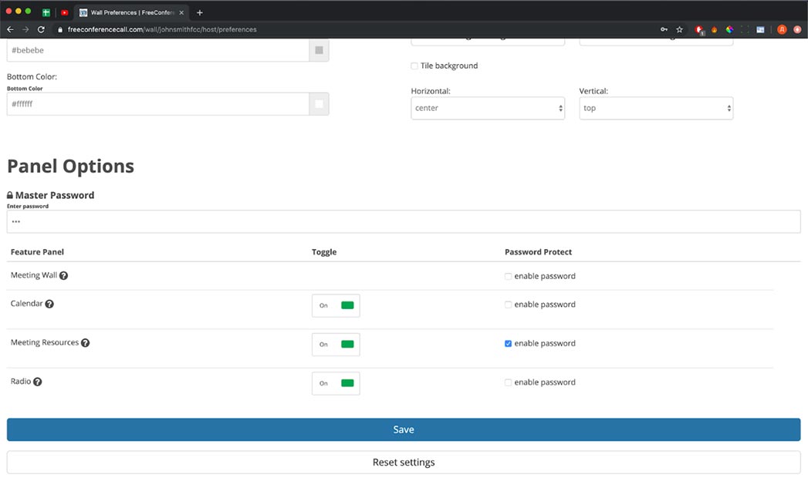Click the Reset settings button
Screen dimensions: 808x478
pyautogui.click(x=404, y=463)
